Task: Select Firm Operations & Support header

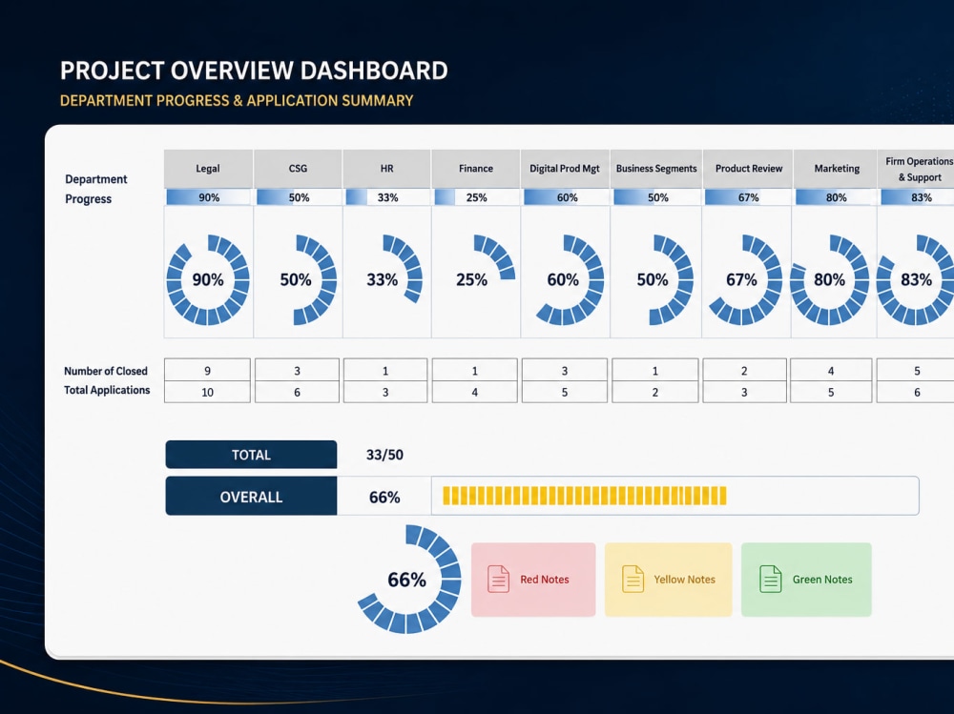Action: (x=916, y=169)
